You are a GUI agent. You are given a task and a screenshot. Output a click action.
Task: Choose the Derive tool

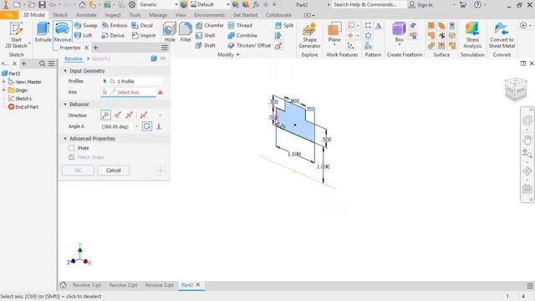click(113, 35)
